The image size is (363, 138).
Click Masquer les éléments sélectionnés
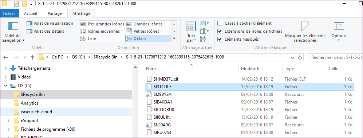tap(305, 32)
